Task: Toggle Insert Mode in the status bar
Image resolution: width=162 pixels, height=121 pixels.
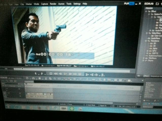Action: click(x=91, y=105)
